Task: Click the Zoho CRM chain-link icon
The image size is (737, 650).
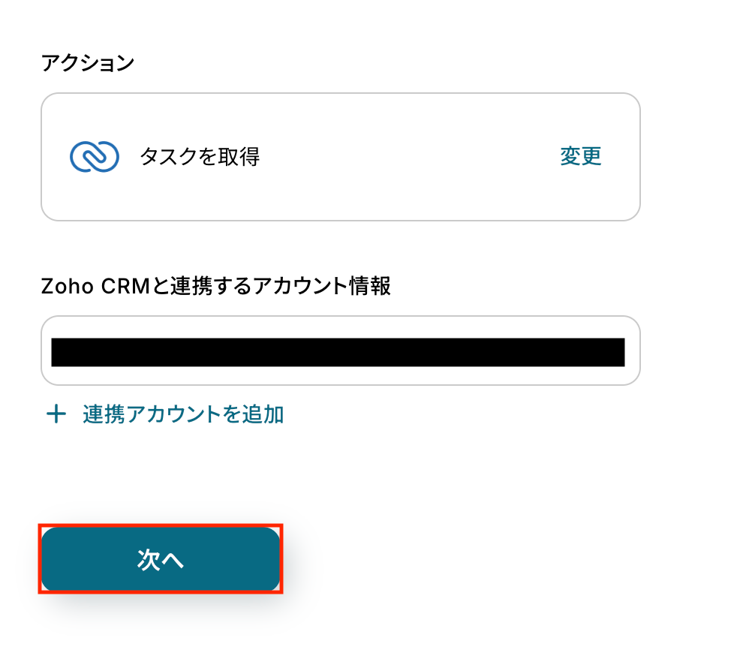Action: [x=95, y=157]
